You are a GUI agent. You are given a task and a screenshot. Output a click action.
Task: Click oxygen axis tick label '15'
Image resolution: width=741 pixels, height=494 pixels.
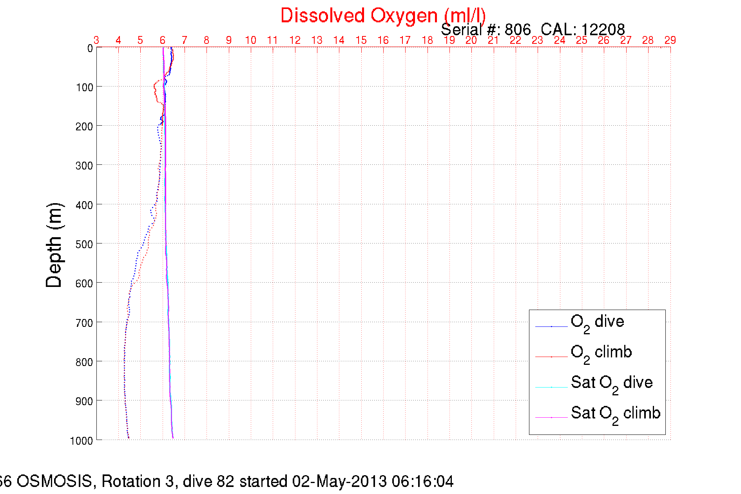pos(361,40)
